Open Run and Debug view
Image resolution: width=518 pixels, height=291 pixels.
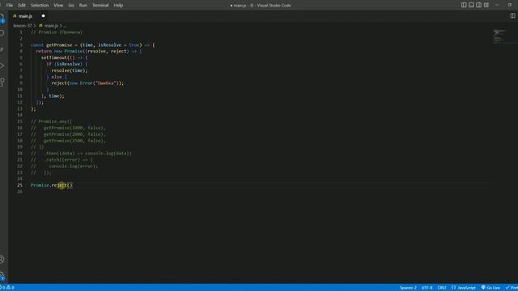coord(2,65)
